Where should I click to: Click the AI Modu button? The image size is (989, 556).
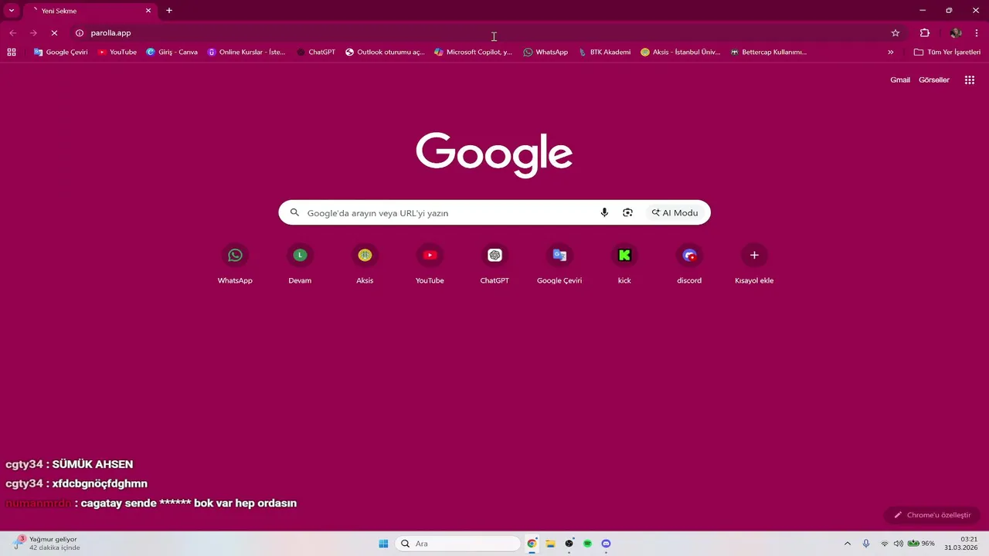coord(675,213)
